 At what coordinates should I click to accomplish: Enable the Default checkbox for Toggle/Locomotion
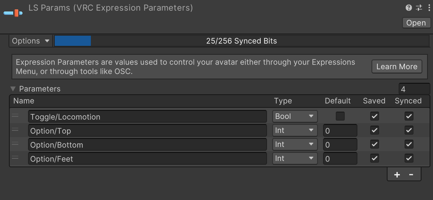click(340, 116)
